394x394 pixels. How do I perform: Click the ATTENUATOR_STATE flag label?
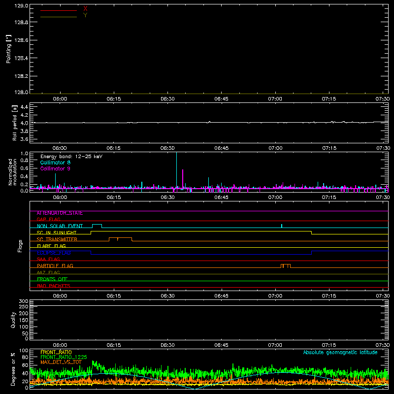(x=60, y=213)
